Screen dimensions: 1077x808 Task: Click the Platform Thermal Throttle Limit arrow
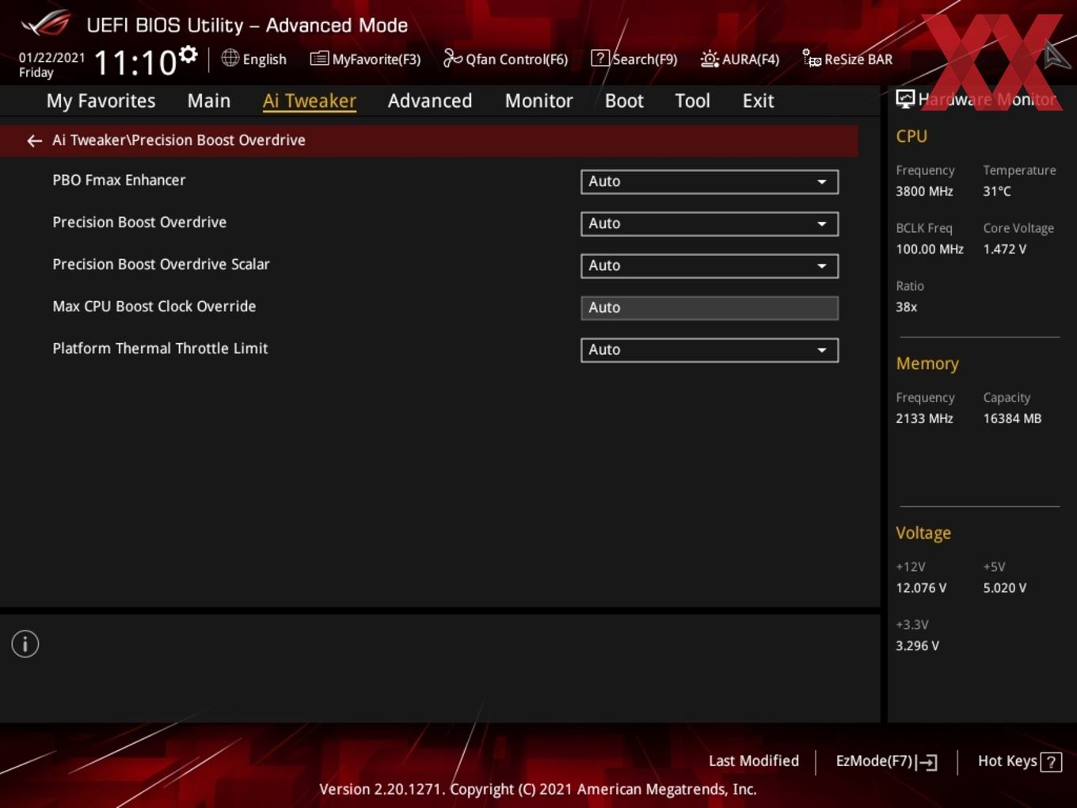click(822, 349)
